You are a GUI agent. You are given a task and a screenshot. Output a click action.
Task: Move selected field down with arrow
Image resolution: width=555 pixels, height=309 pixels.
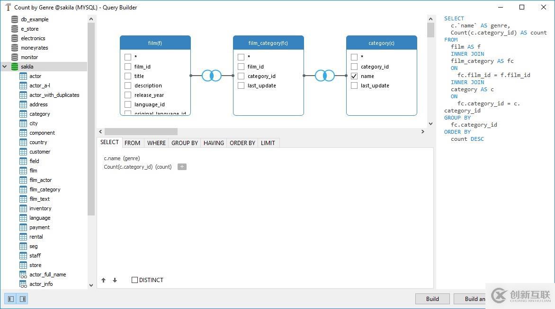115,280
